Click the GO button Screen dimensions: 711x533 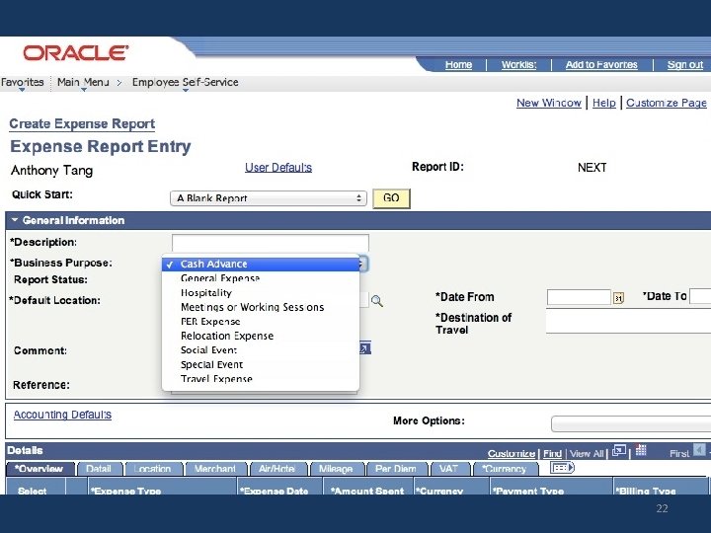tap(391, 198)
